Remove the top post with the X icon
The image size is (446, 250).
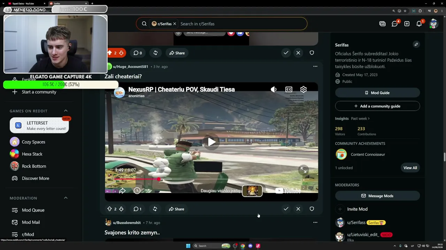click(x=298, y=53)
